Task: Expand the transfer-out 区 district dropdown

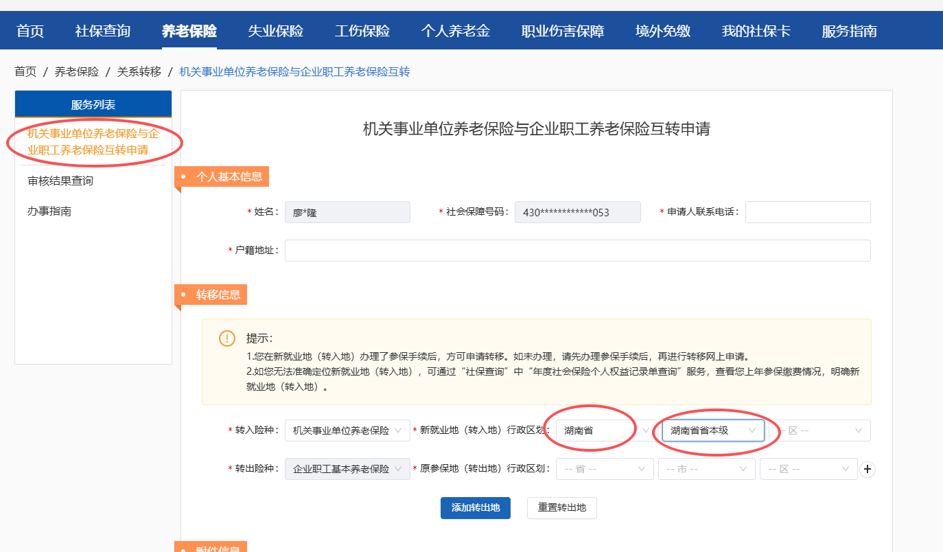Action: coord(808,469)
